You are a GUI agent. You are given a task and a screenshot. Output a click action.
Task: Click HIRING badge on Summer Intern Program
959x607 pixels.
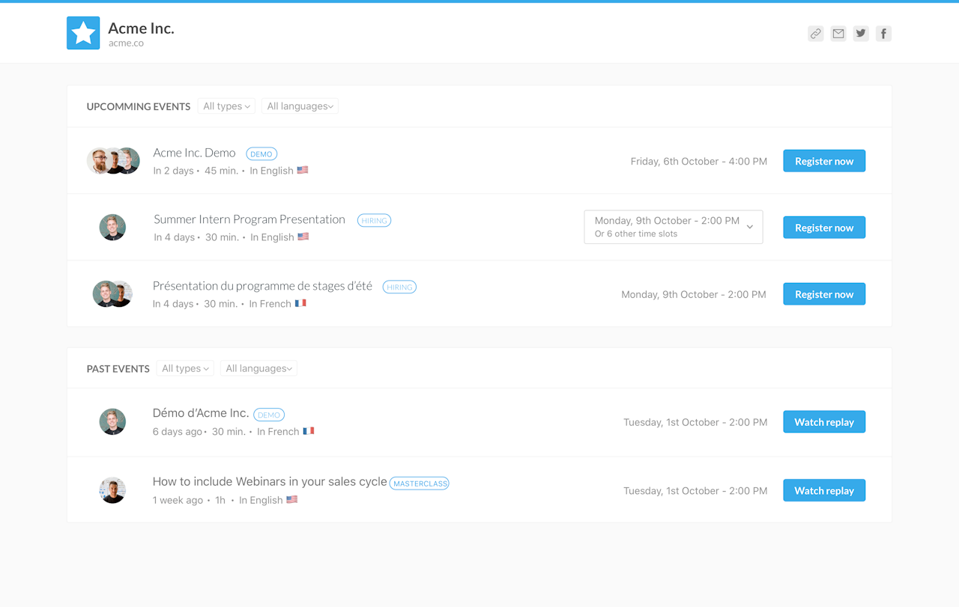point(374,221)
